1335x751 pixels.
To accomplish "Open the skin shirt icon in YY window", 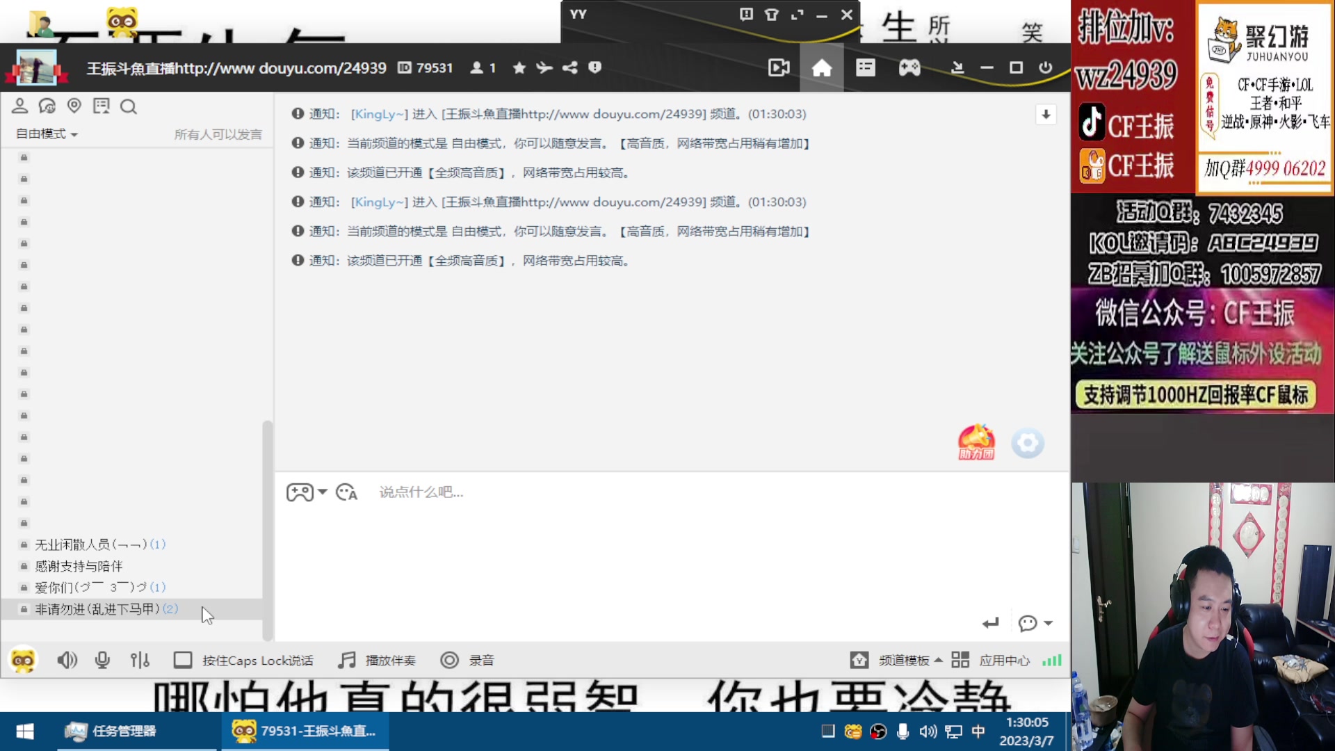I will pyautogui.click(x=772, y=15).
